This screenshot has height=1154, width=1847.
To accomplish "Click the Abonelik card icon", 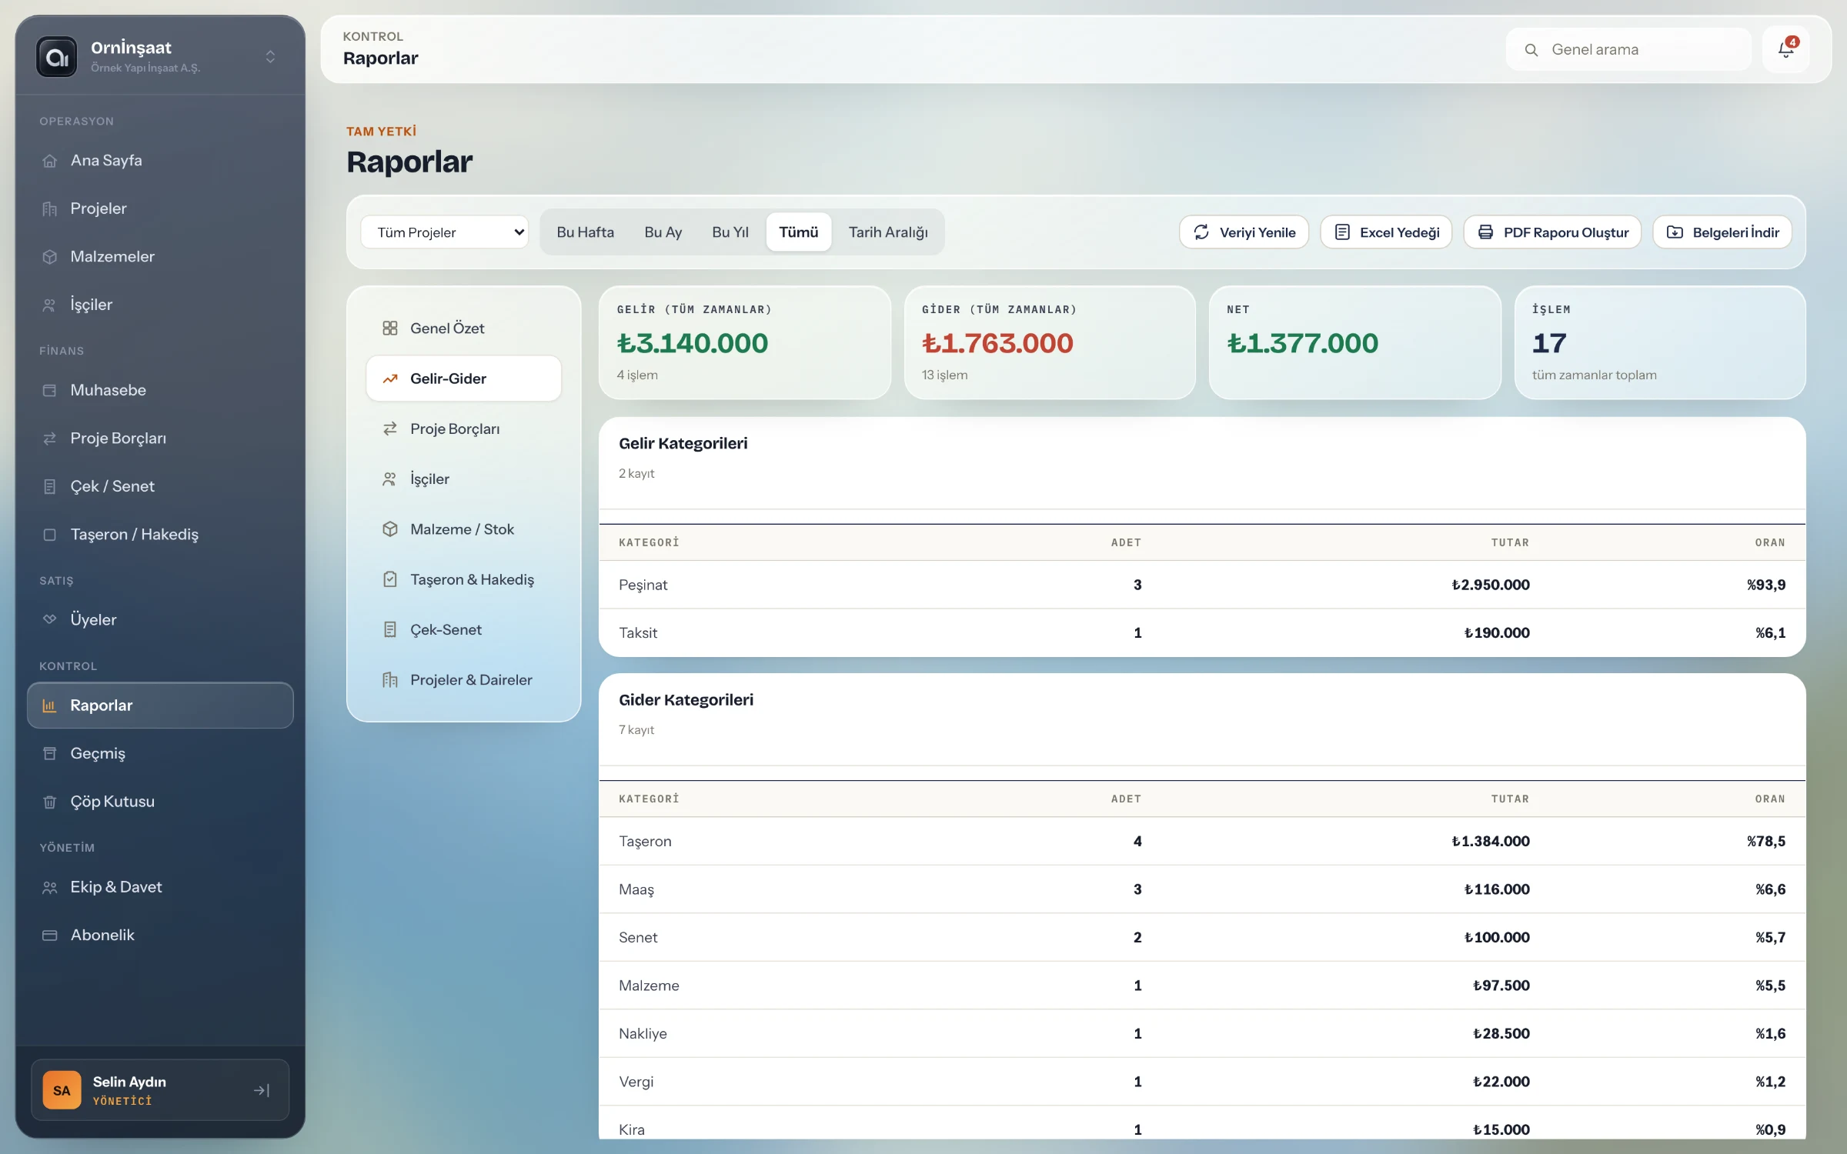I will pyautogui.click(x=50, y=936).
